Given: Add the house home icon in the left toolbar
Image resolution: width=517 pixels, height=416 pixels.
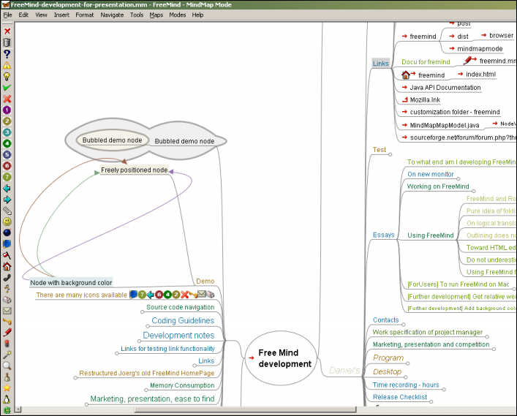Looking at the screenshot, I should 7,266.
